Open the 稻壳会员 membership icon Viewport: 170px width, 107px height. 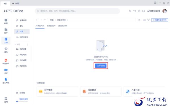click(x=6, y=60)
